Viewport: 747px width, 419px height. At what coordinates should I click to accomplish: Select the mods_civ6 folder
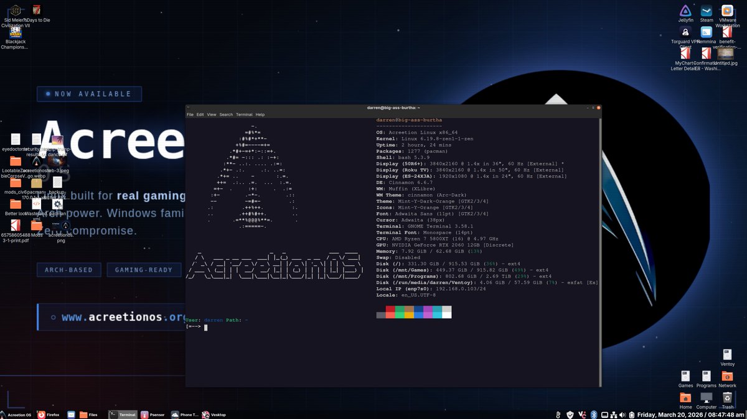pyautogui.click(x=16, y=182)
